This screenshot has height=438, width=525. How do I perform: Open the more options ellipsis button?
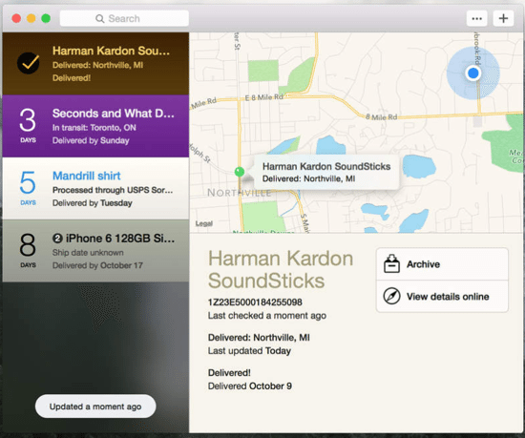(x=476, y=18)
